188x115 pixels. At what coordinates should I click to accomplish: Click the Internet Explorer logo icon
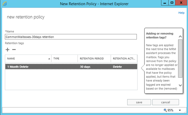click(x=5, y=4)
